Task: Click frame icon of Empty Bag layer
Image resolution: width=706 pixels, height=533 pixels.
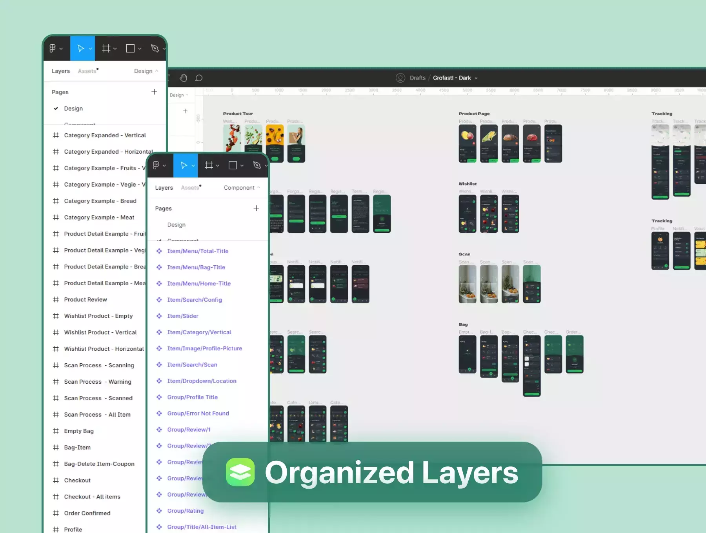Action: [56, 431]
